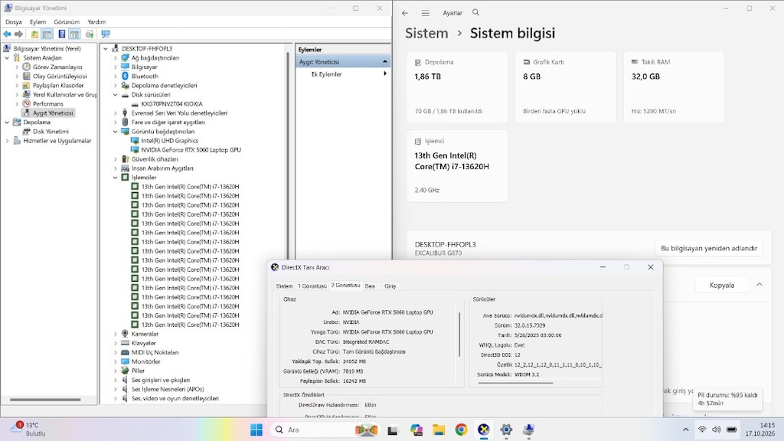Click the Back arrow in Bilgisayar Yönetimi toolbar

(x=7, y=34)
